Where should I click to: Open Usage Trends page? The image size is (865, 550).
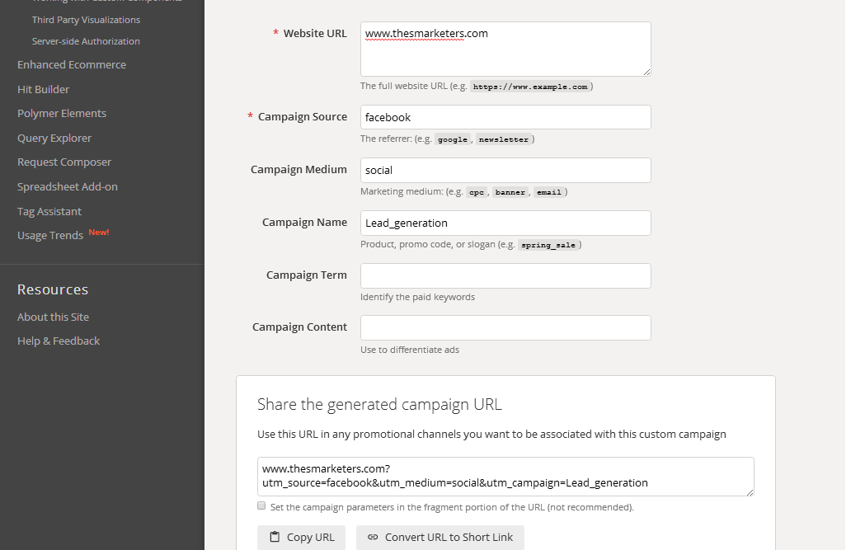[50, 236]
